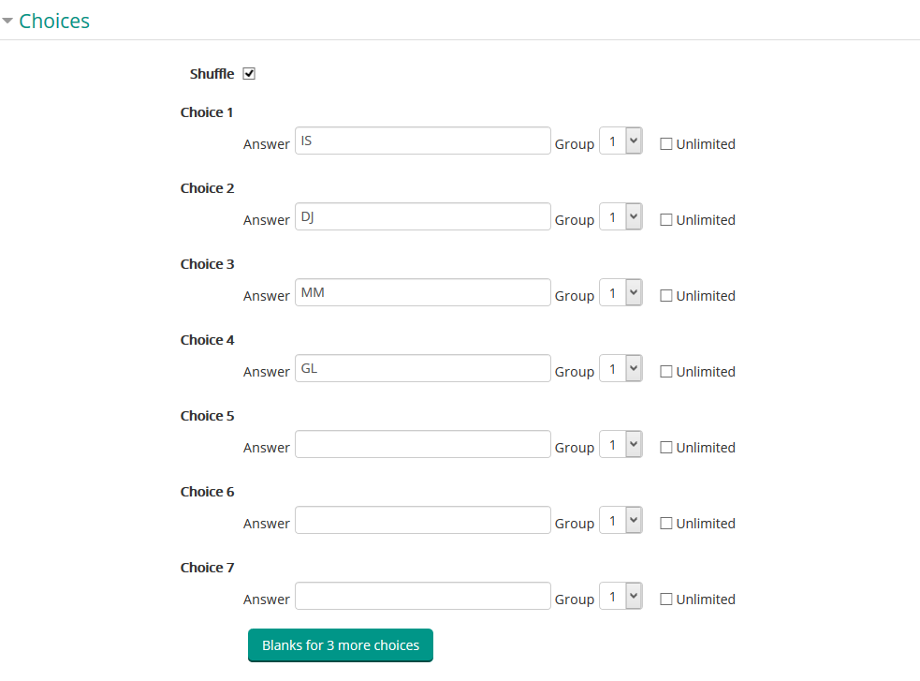Click the empty Answer field for Choice 7

coord(422,595)
